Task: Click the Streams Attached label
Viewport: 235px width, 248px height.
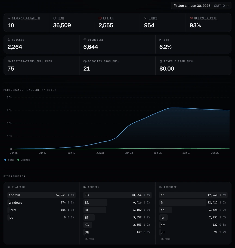Action: click(26, 18)
